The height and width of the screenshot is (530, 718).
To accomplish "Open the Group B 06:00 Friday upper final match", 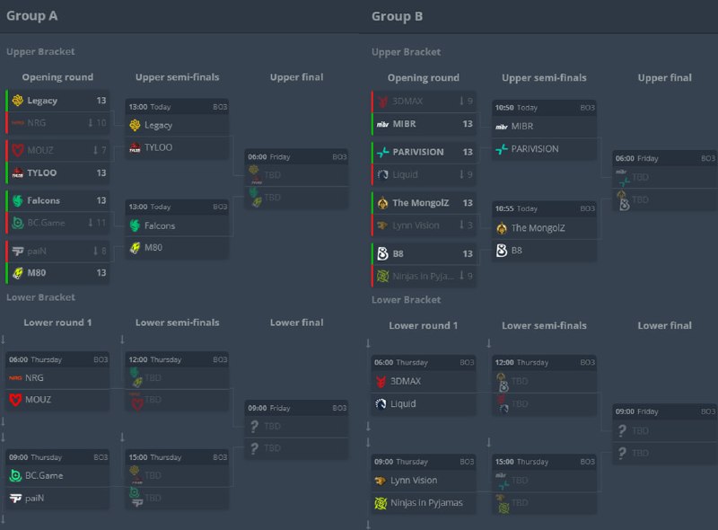I will 665,181.
